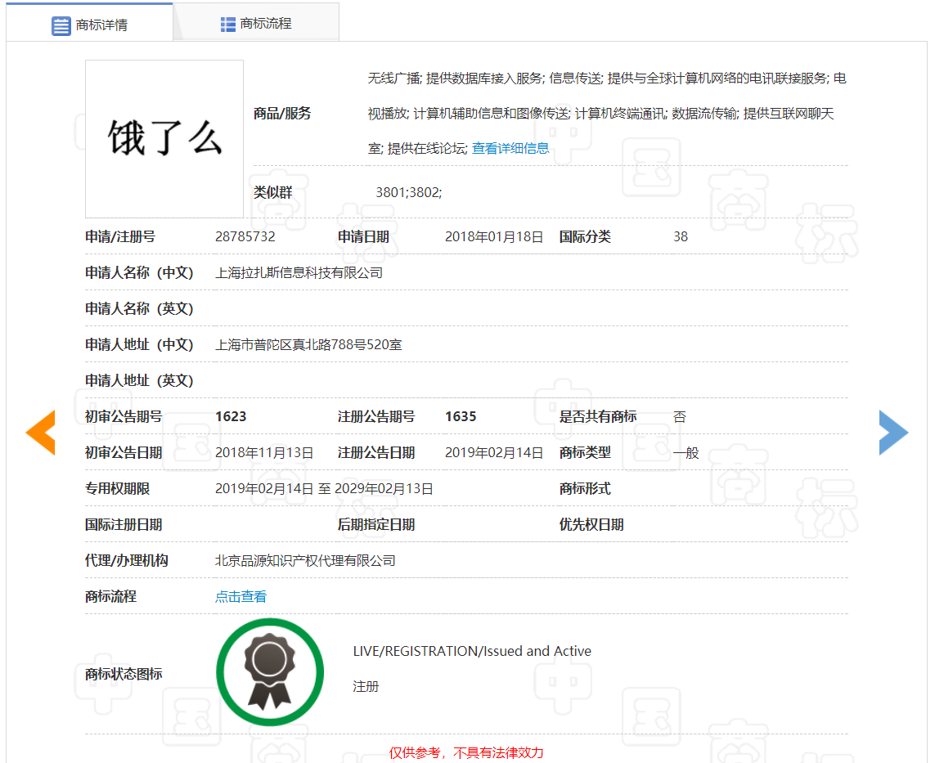This screenshot has height=763, width=935.
Task: Click the 初审公告期号 label
Action: (124, 417)
